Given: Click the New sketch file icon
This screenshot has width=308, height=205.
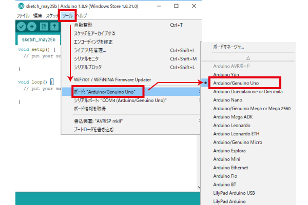Looking at the screenshot, I should click(x=44, y=27).
